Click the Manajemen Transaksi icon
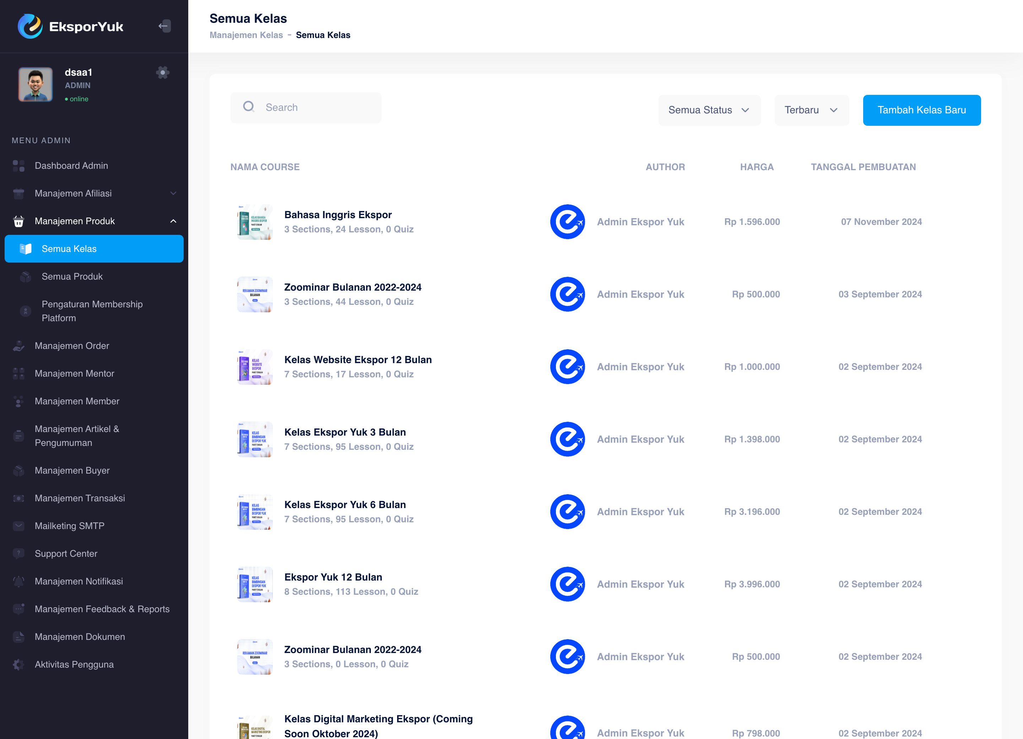 coord(18,498)
